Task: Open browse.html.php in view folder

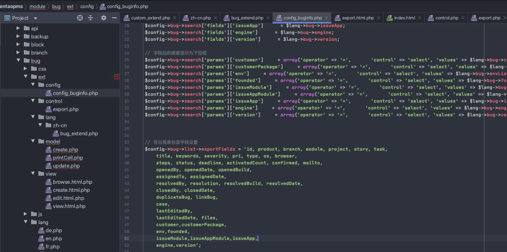Action: tap(73, 182)
